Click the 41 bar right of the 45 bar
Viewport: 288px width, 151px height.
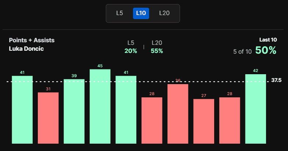click(x=126, y=109)
